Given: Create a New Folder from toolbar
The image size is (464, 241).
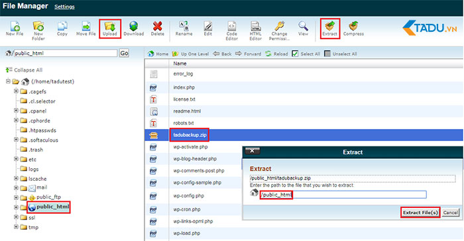Looking at the screenshot, I should [x=38, y=30].
